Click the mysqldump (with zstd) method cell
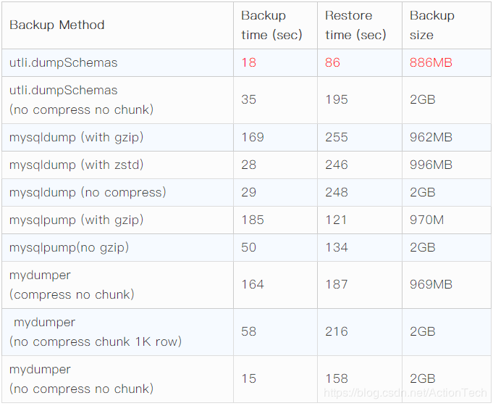493x406 pixels. 77,165
